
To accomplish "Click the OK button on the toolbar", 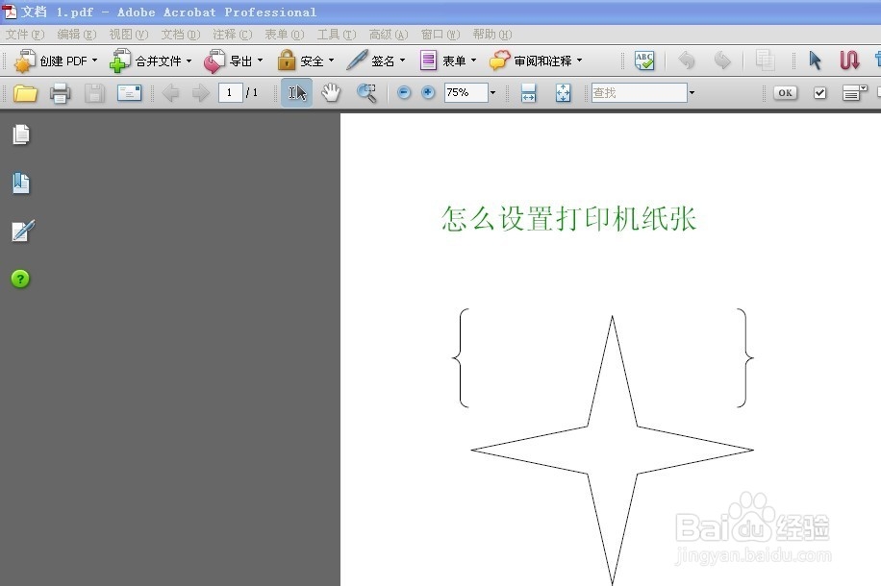I will (x=785, y=92).
